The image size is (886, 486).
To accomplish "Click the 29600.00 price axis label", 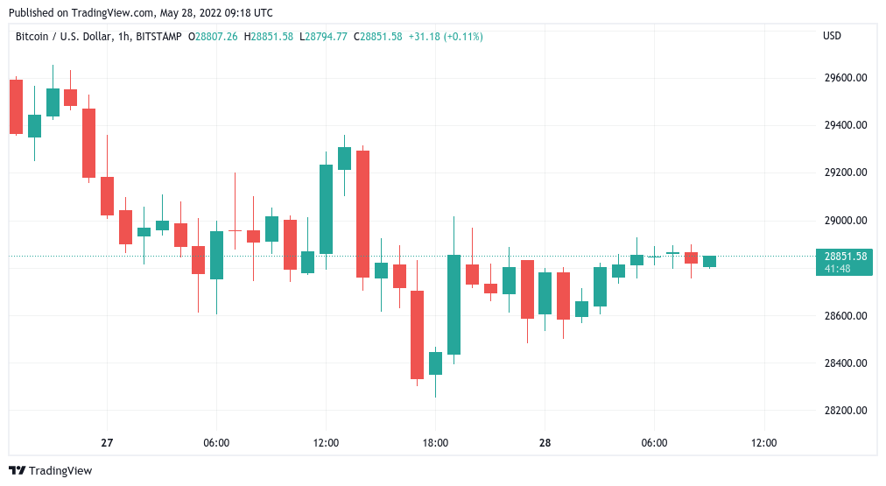I will click(846, 78).
